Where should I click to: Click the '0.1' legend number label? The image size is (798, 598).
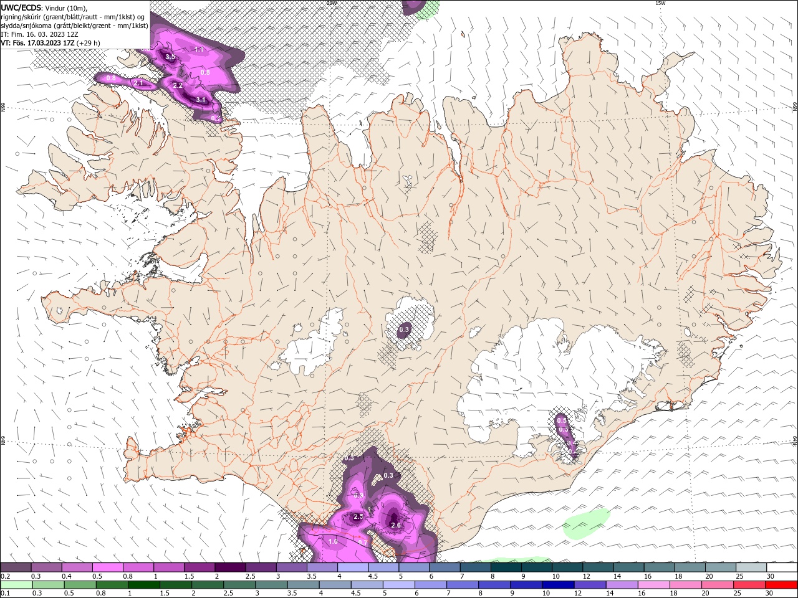click(5, 594)
